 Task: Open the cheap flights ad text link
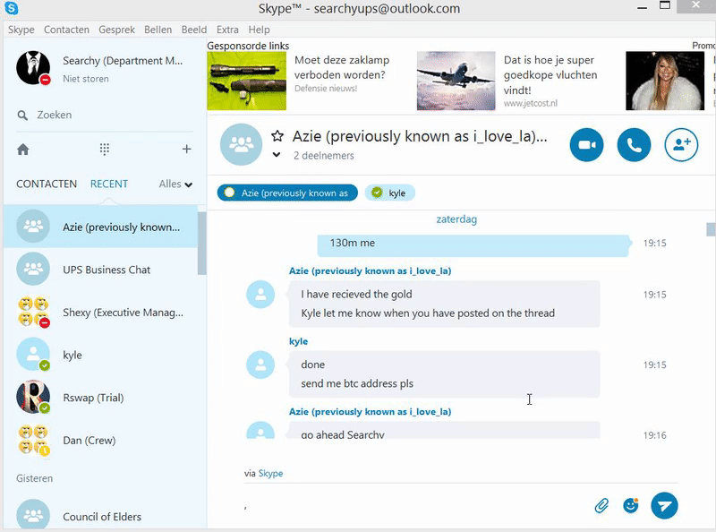550,75
